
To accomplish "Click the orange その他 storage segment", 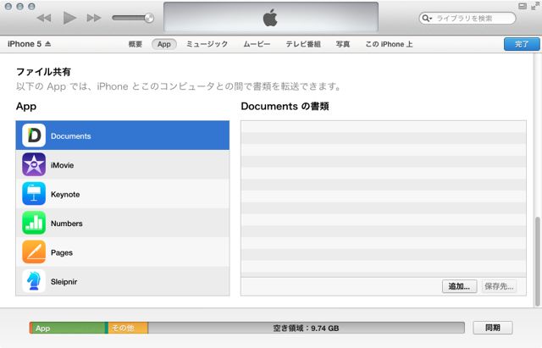I will click(x=128, y=328).
